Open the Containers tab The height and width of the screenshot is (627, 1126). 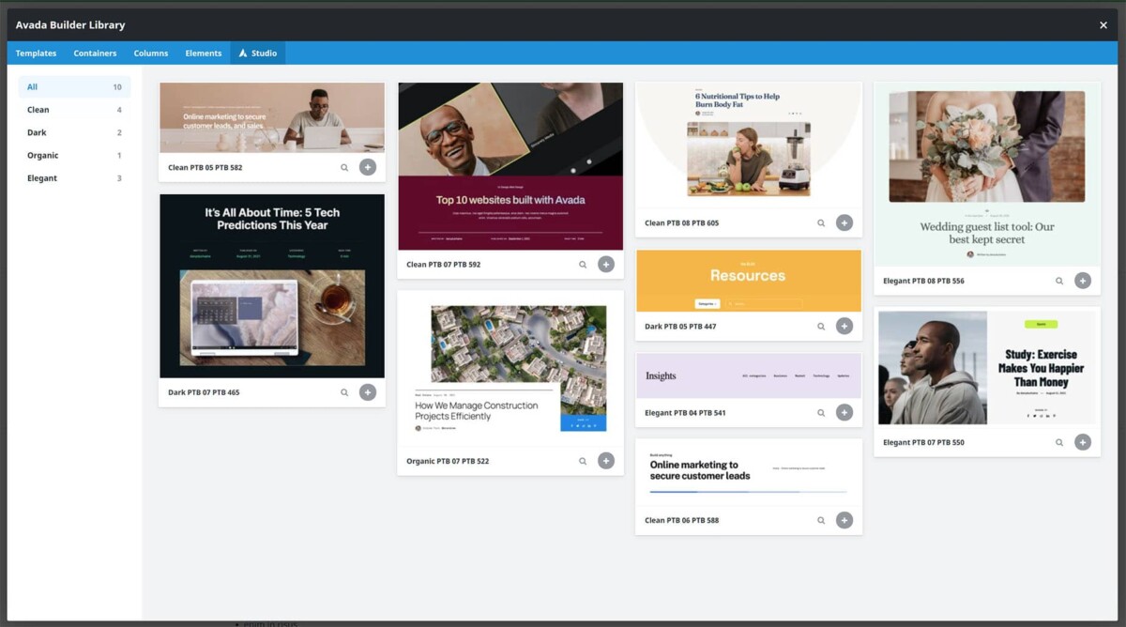(95, 54)
